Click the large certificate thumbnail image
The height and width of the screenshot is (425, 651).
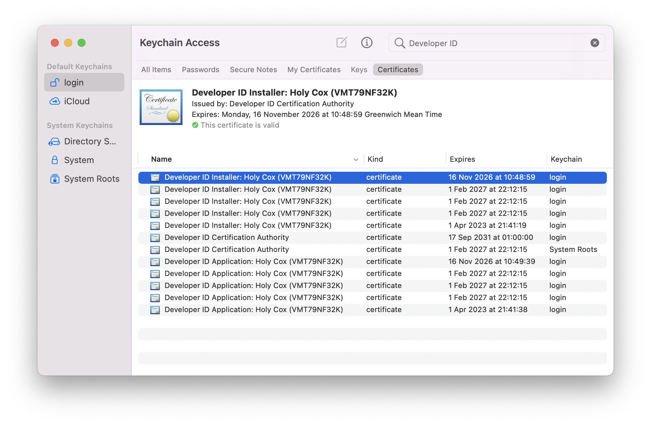coord(161,107)
